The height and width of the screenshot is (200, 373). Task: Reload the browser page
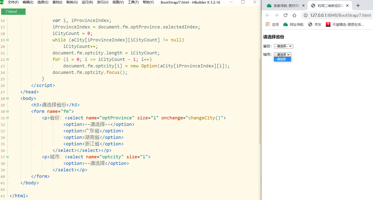pyautogui.click(x=285, y=15)
